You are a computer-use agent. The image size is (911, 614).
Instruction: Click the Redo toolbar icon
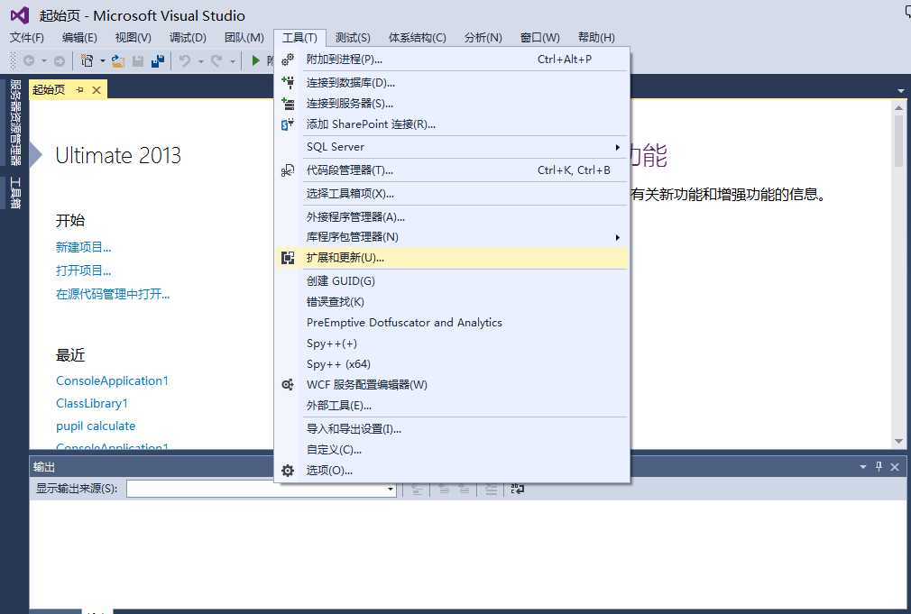(216, 60)
